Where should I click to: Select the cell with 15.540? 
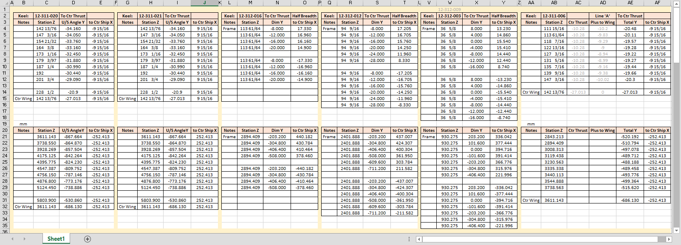(x=504, y=42)
